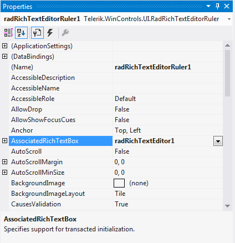The image size is (235, 243).
Task: Show the Properties page icon
Action: point(37,33)
